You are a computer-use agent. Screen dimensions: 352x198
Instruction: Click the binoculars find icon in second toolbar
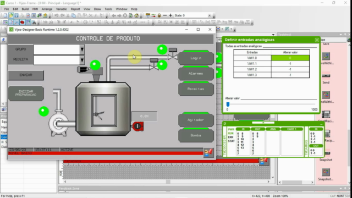coord(34,22)
